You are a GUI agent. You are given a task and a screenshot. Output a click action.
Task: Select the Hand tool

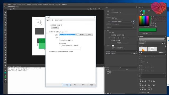coord(5,65)
